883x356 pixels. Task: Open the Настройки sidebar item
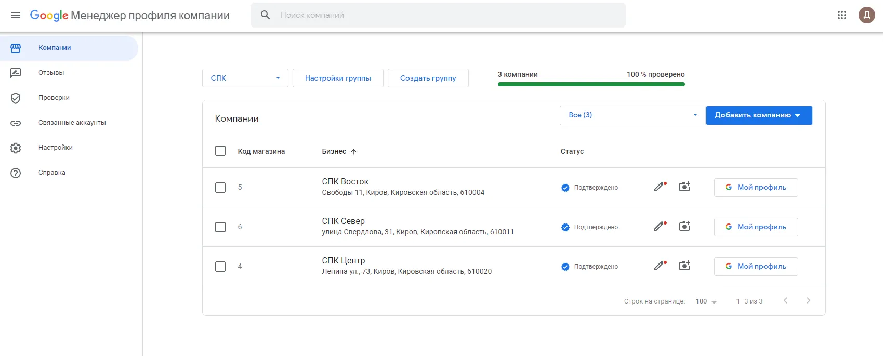pos(69,148)
